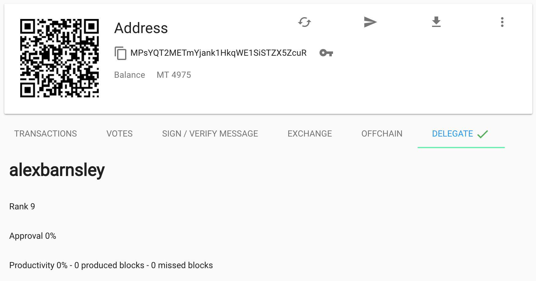Screen dimensions: 536x281
Task: Click the green checkmark beside DELEGATE
Action: click(x=482, y=134)
